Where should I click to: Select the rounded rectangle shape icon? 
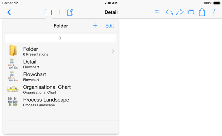click(x=191, y=12)
